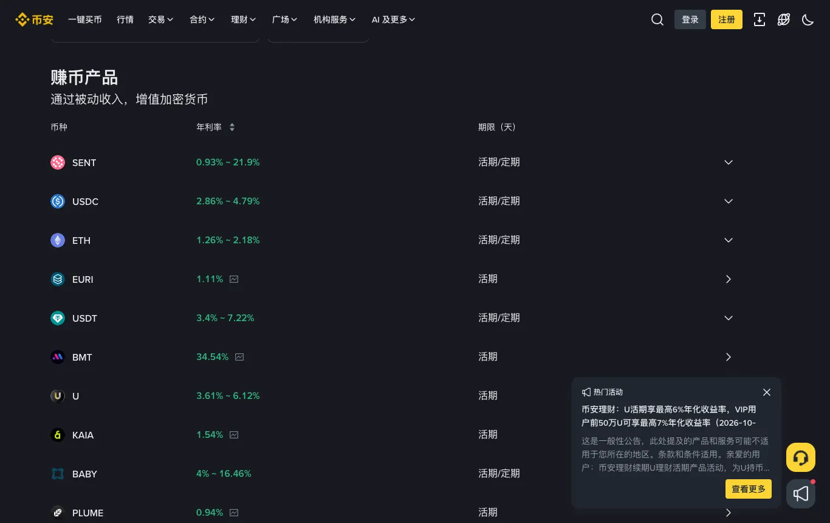Open the search magnifier icon
This screenshot has width=830, height=523.
click(657, 19)
